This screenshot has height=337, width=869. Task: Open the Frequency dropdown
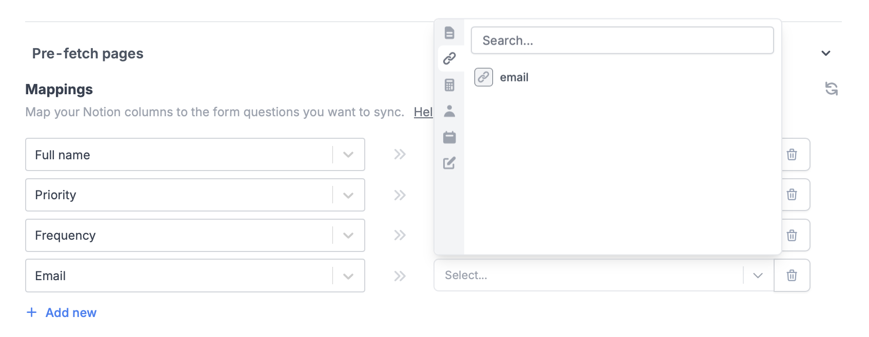(x=348, y=235)
